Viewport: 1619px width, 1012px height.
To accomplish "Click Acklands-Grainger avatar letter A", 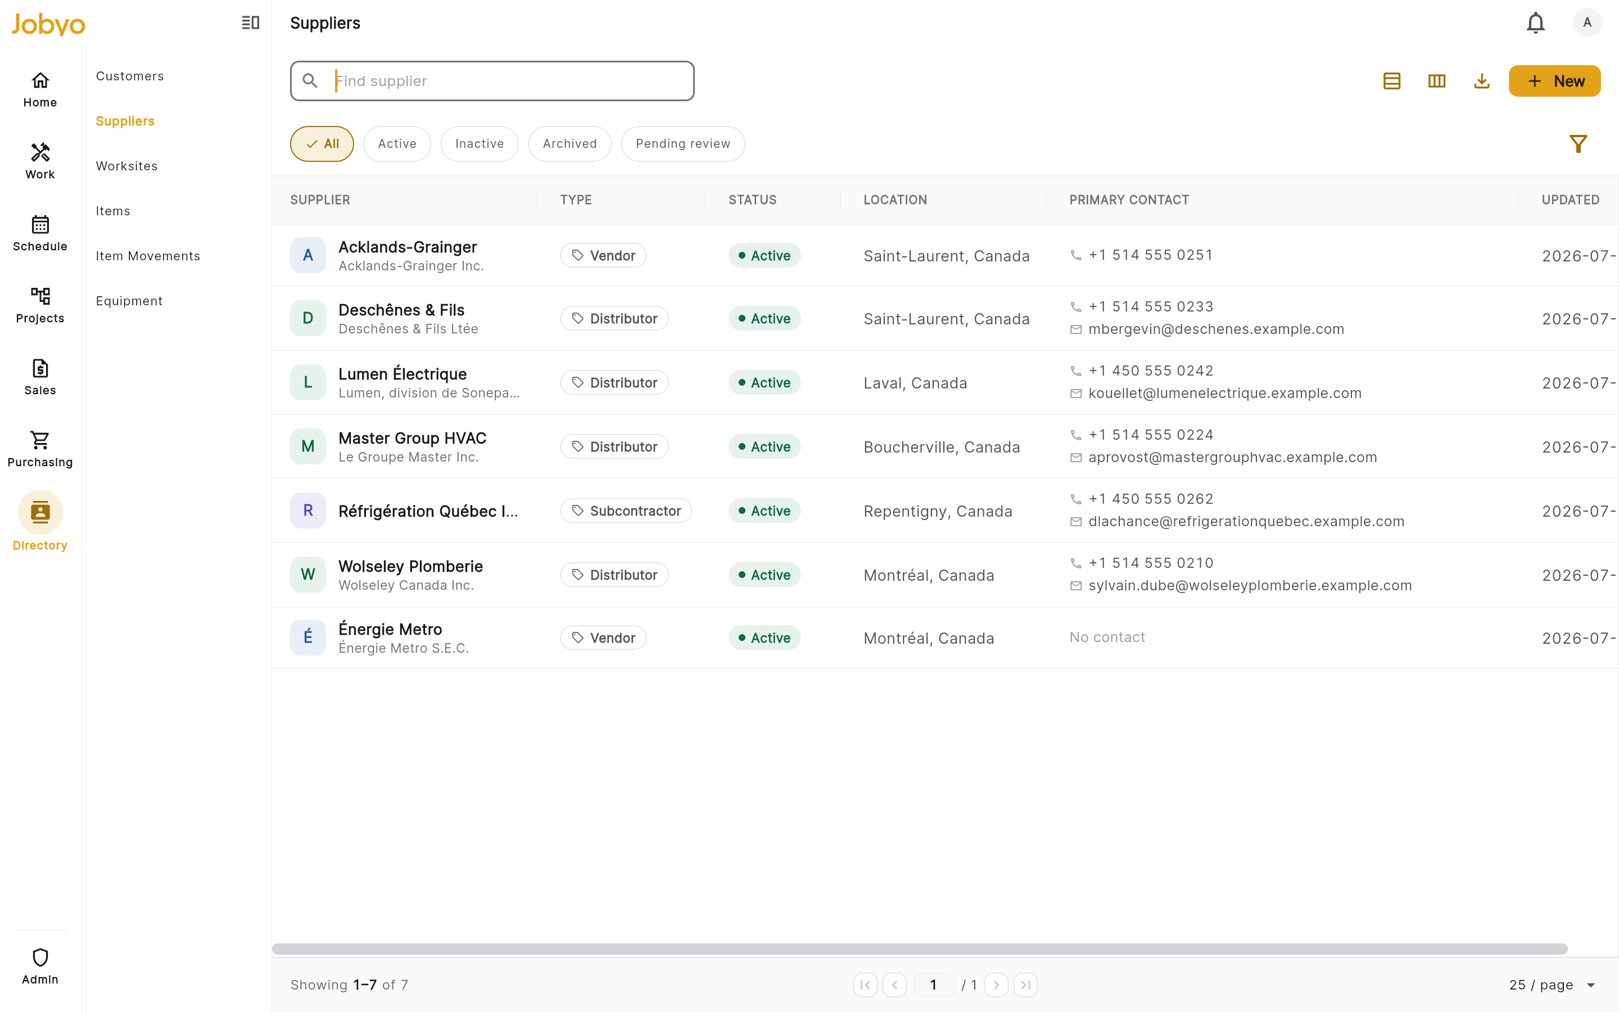I will pyautogui.click(x=307, y=255).
